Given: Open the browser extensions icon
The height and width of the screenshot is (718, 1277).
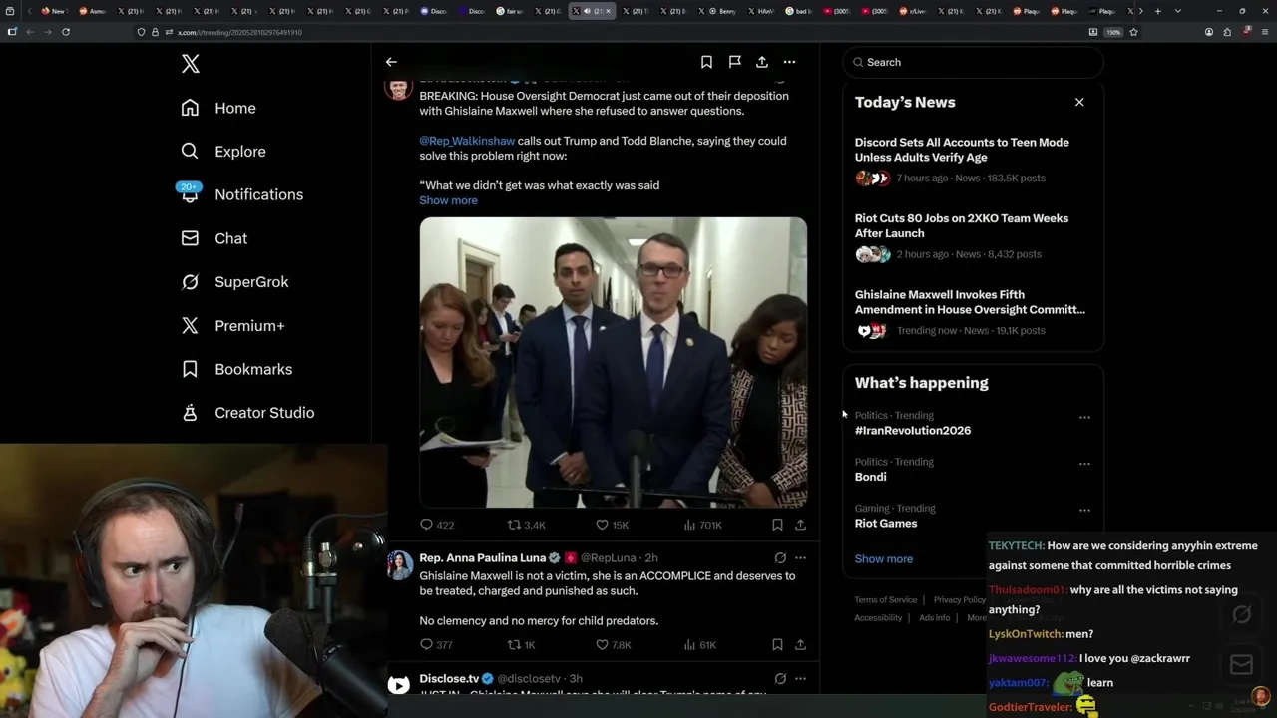Looking at the screenshot, I should tap(1227, 32).
